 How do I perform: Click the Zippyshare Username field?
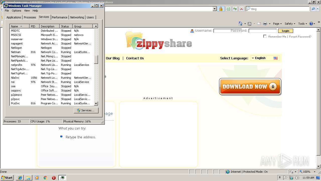tap(227, 31)
